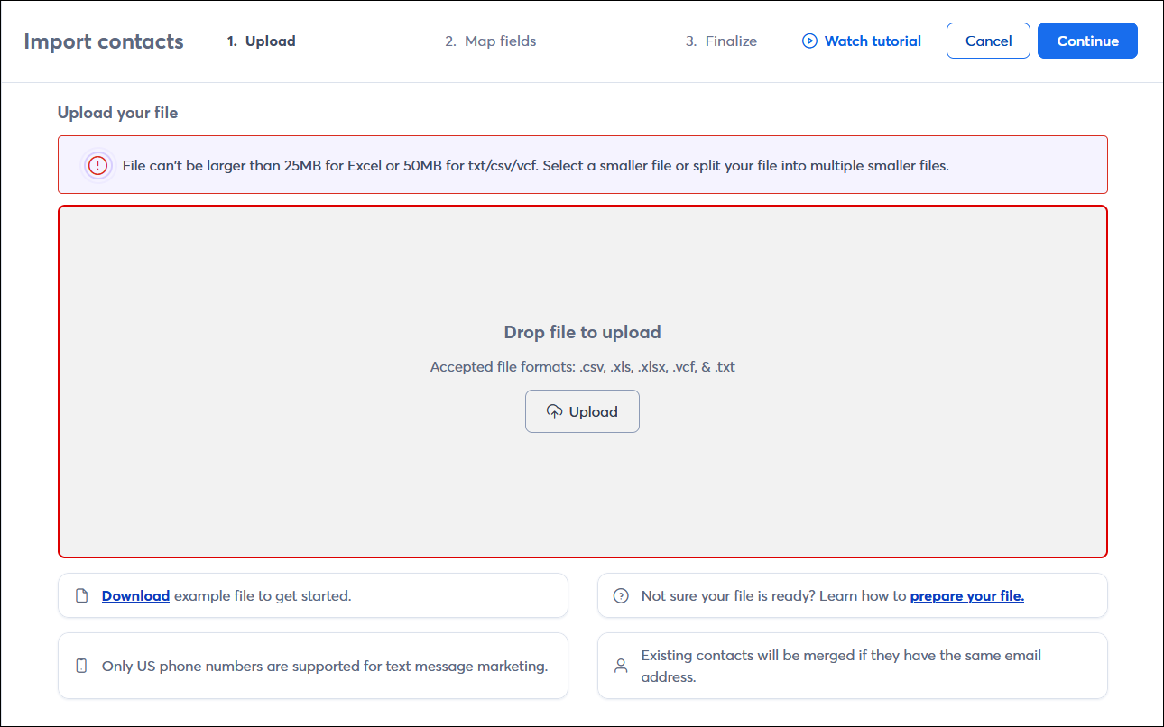Screen dimensions: 1164x727
Task: Click the Download example file link
Action: click(x=135, y=595)
